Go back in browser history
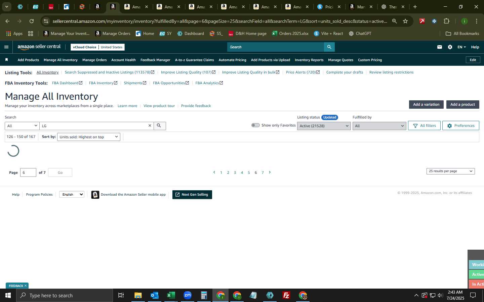Viewport: 484px width, 302px height. pyautogui.click(x=7, y=21)
